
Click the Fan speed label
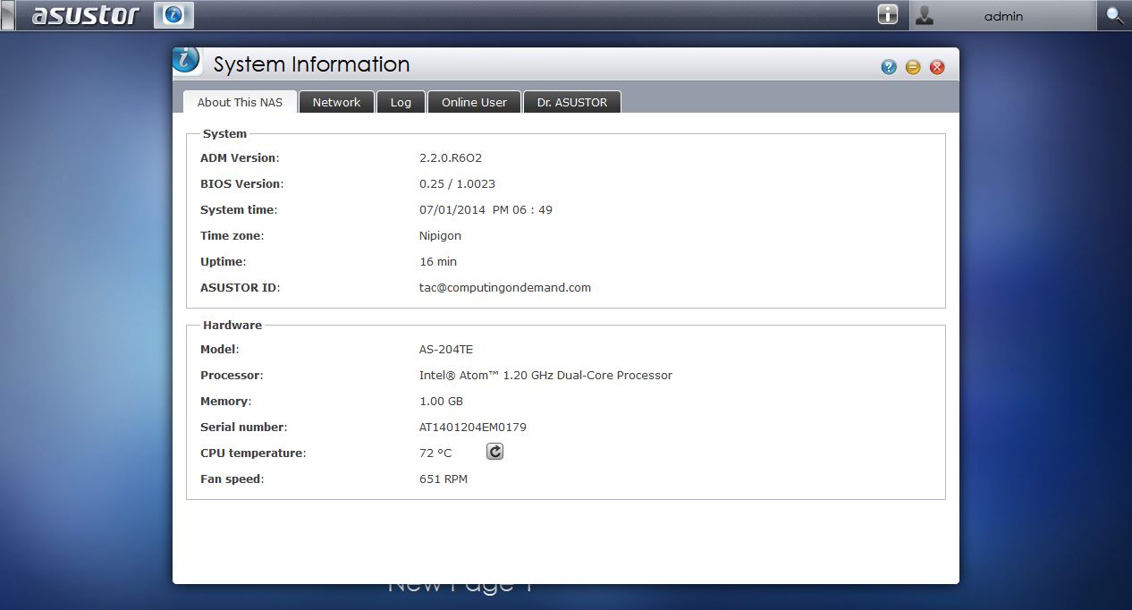tap(232, 479)
